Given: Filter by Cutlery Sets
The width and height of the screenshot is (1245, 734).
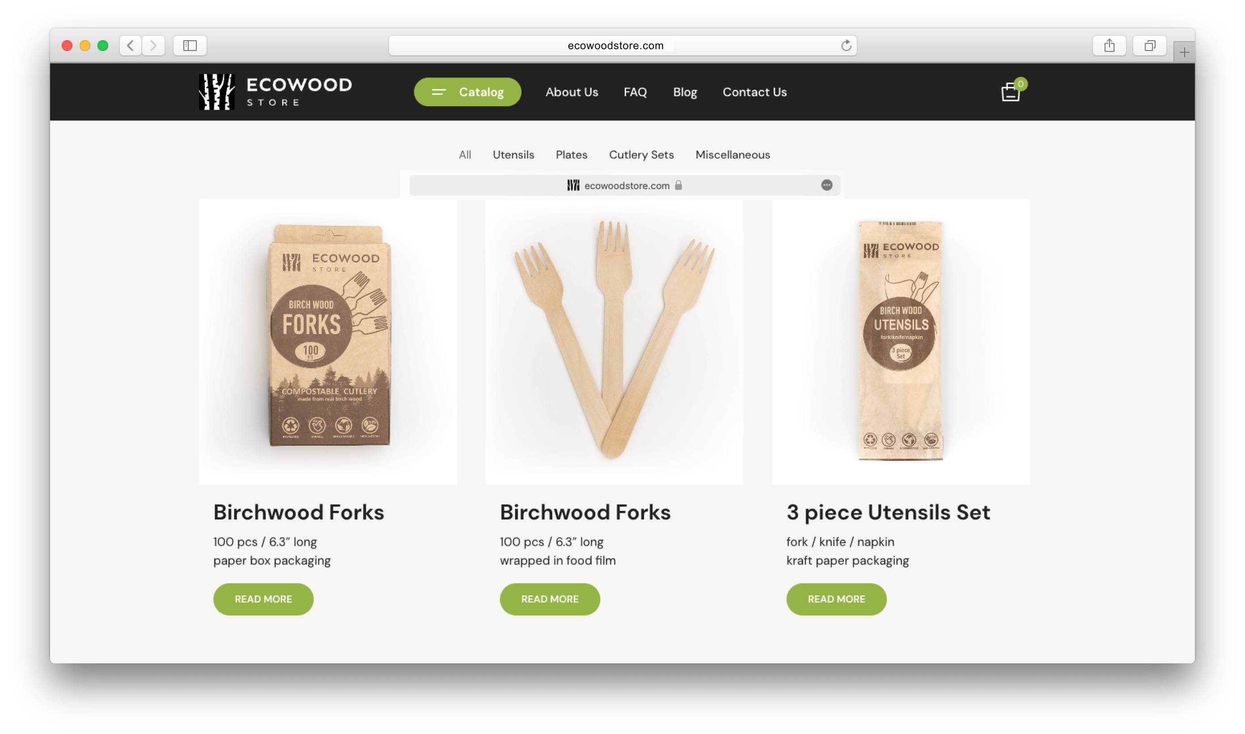Looking at the screenshot, I should point(641,155).
